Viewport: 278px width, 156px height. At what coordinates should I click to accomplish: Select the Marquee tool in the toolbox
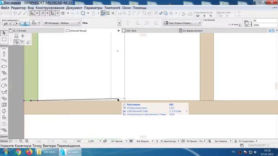(x=4, y=39)
